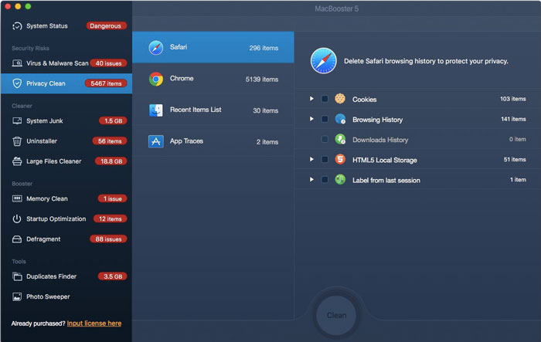Select the App Traces row
Screen dimensions: 541x342
tap(213, 142)
